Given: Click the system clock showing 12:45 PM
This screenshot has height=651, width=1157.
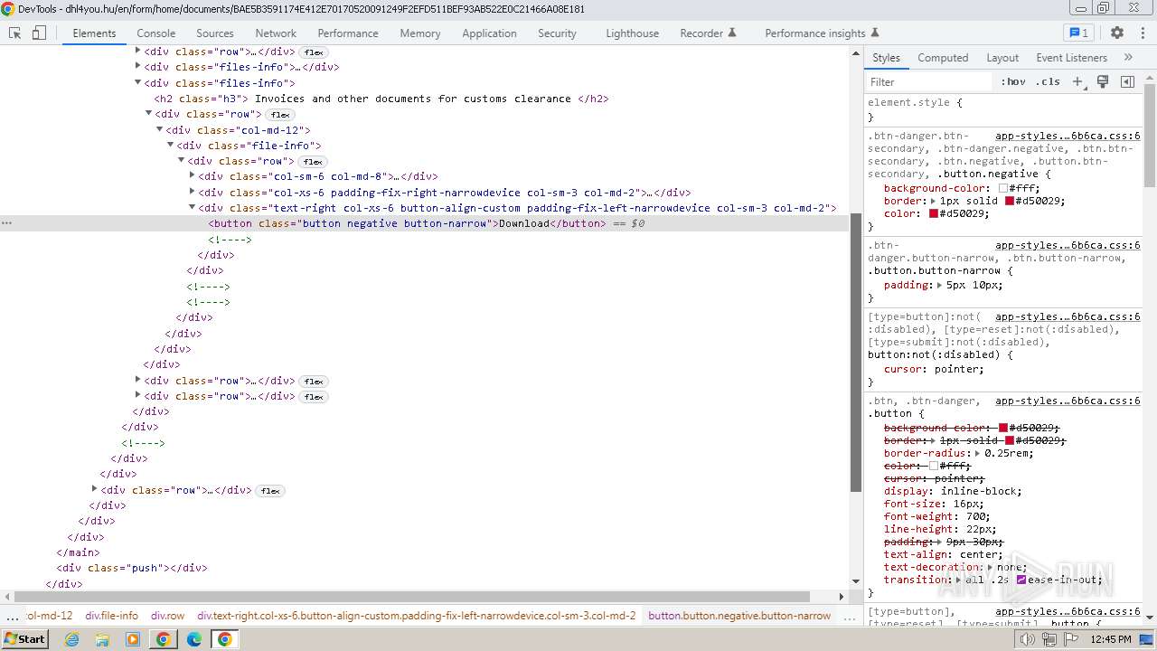Looking at the screenshot, I should click(x=1110, y=639).
